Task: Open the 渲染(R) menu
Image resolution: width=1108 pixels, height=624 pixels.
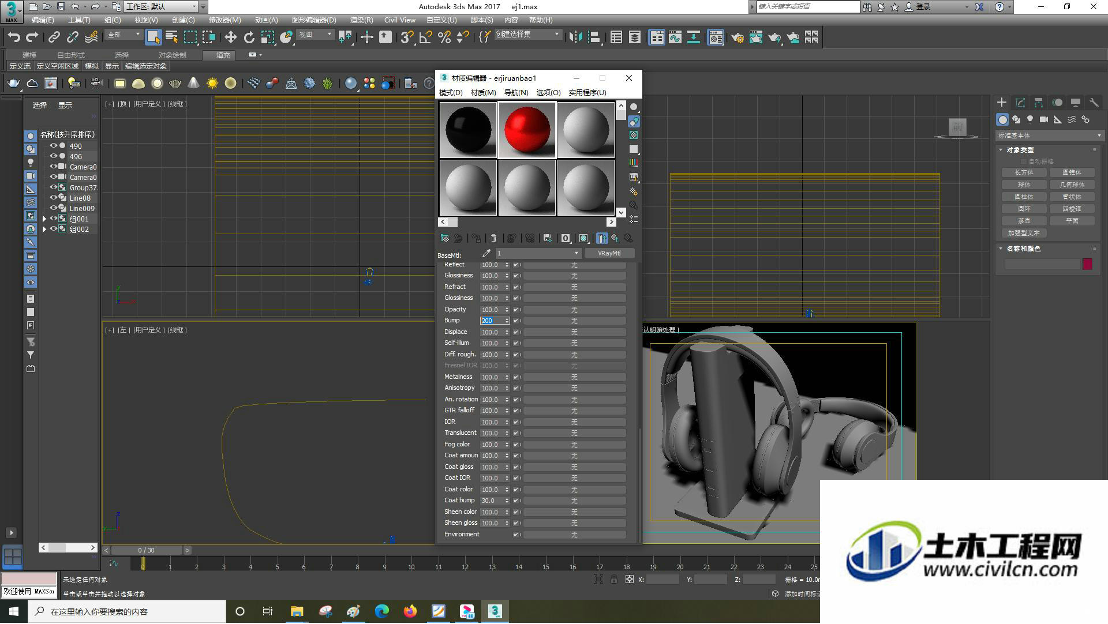Action: point(361,20)
